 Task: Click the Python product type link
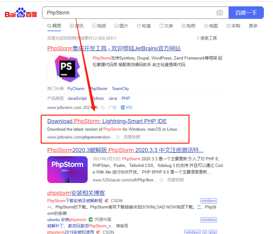point(97,99)
